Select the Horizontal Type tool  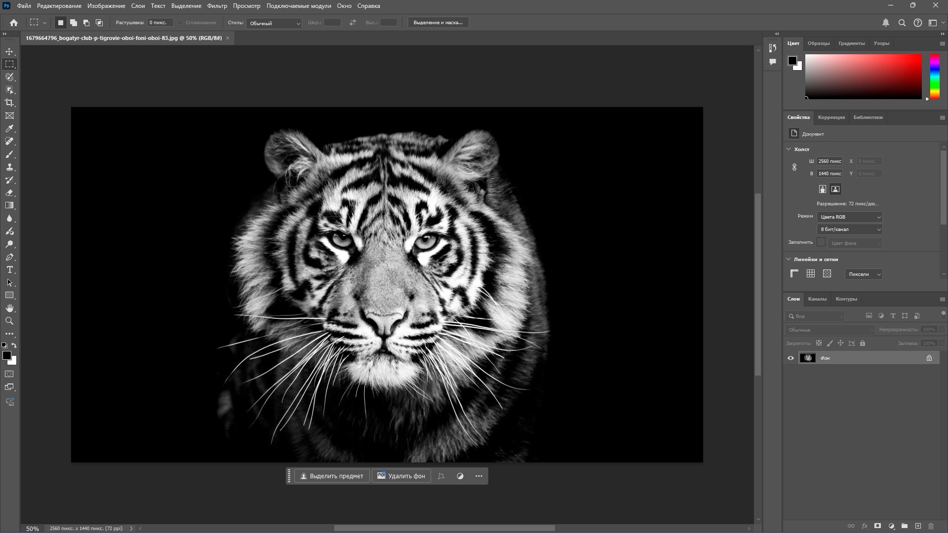[x=9, y=270]
